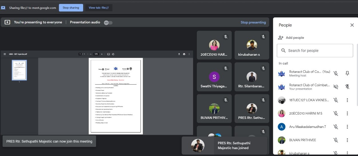Viewport: 358px width, 156px height.
Task: Close the People side panel
Action: tap(352, 25)
